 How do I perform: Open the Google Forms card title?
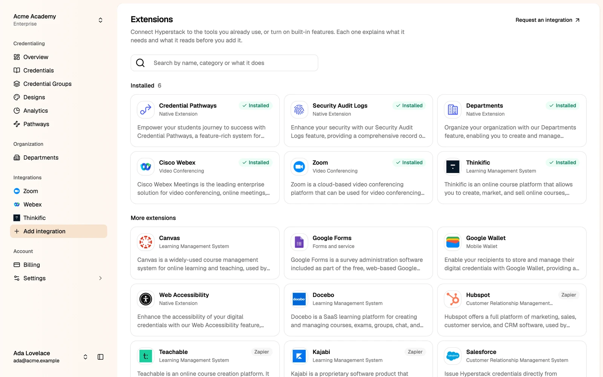(332, 238)
